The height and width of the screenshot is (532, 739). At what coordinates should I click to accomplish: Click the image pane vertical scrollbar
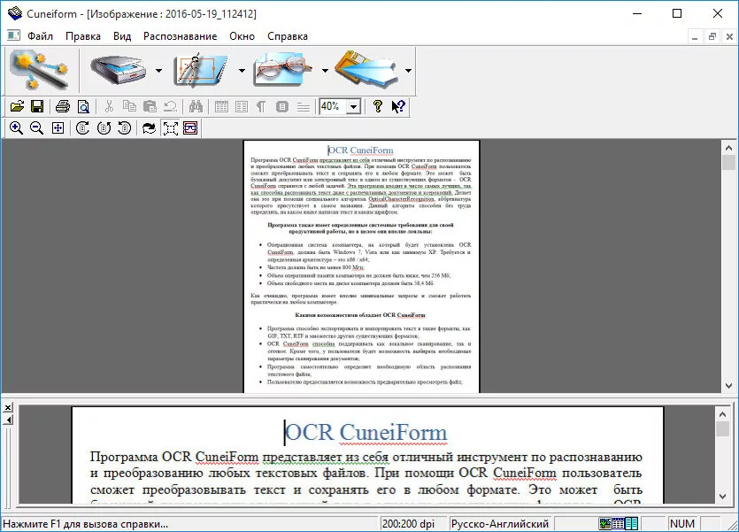click(x=728, y=266)
